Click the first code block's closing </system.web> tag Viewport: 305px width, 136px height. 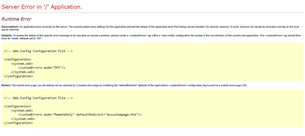pyautogui.click(x=23, y=72)
